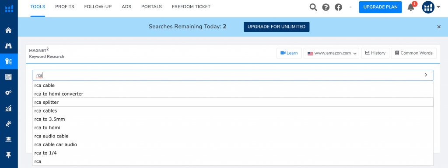
Task: Dismiss the searches remaining banner
Action: [x=439, y=27]
